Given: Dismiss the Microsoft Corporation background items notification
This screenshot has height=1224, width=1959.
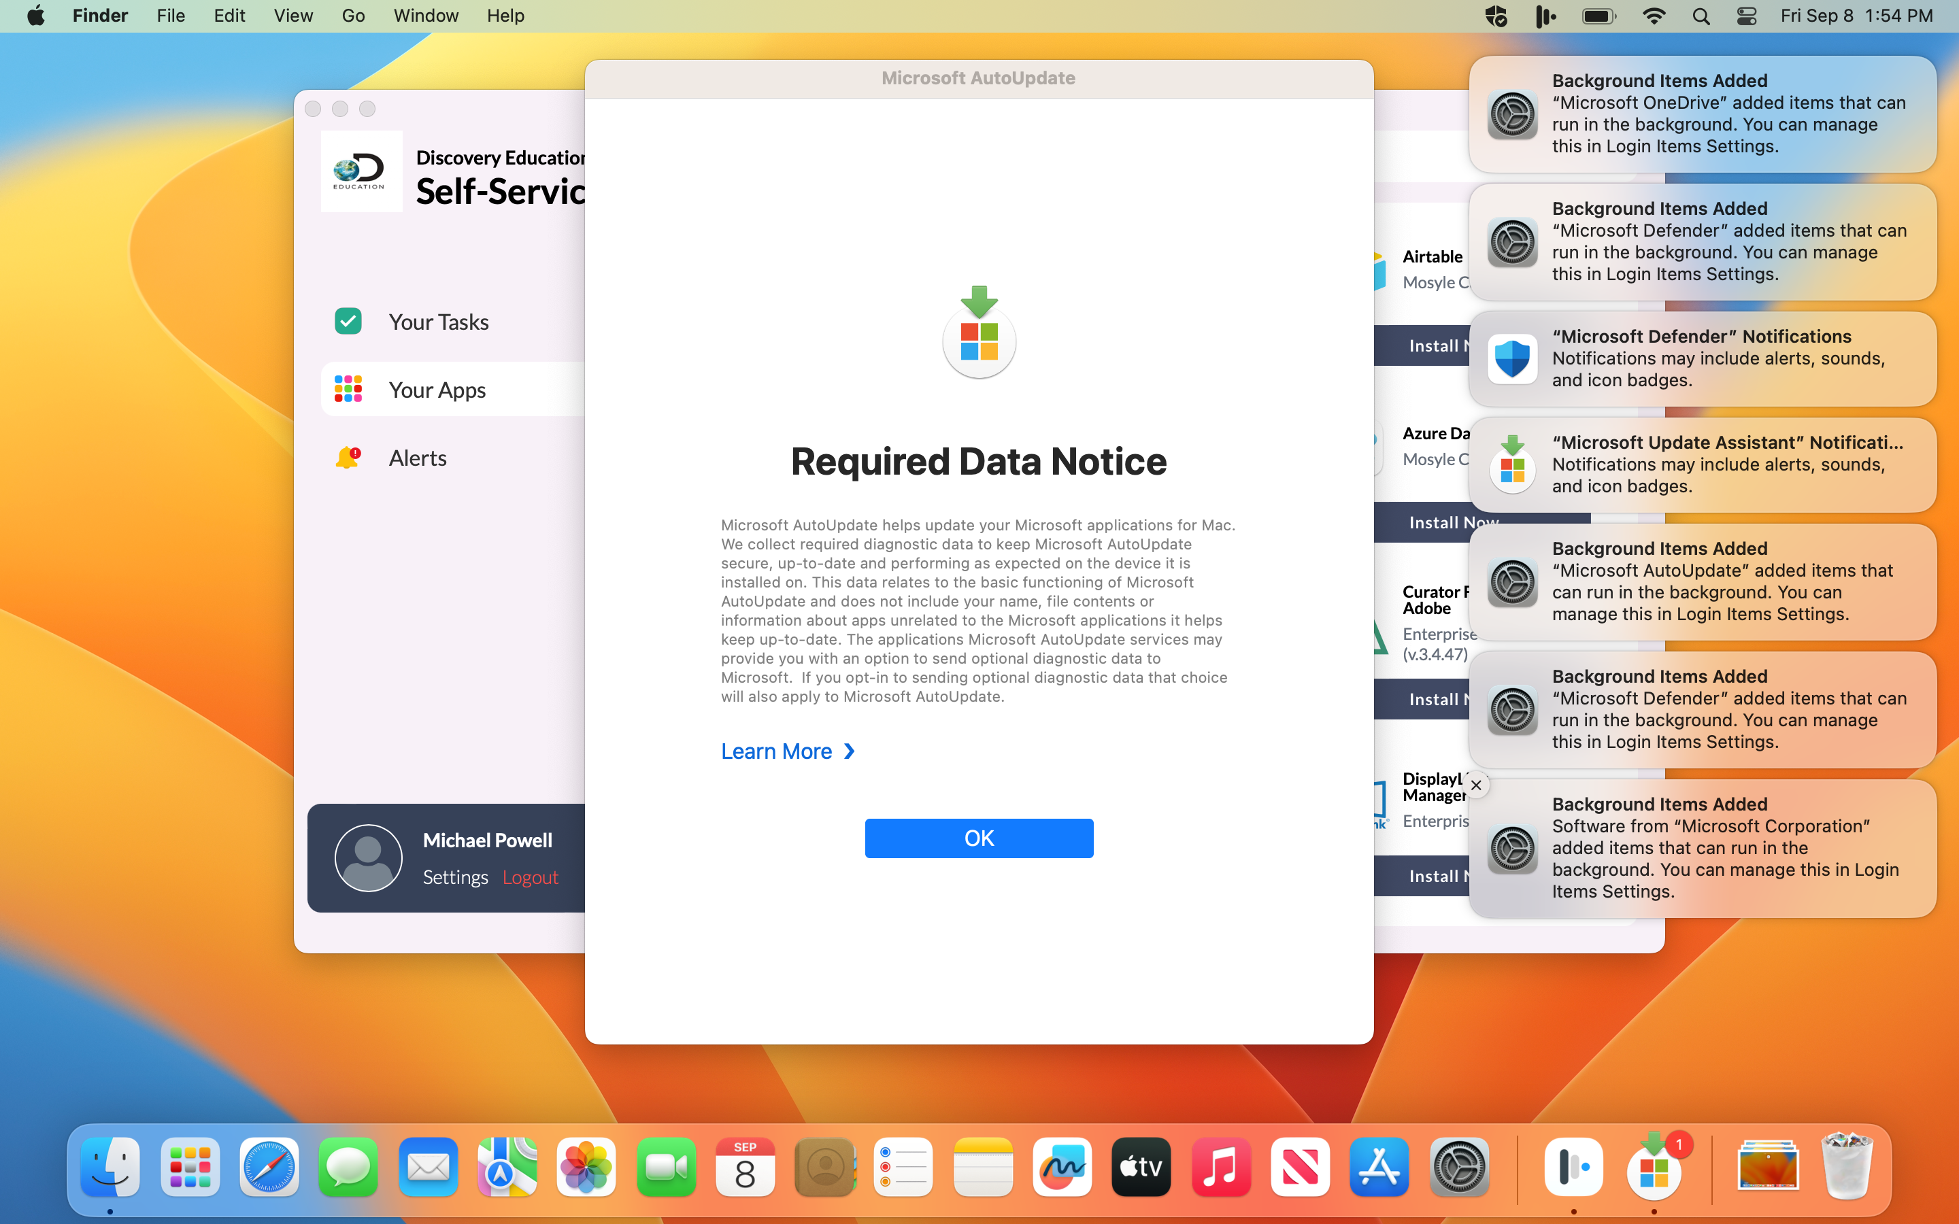Looking at the screenshot, I should pyautogui.click(x=1476, y=785).
